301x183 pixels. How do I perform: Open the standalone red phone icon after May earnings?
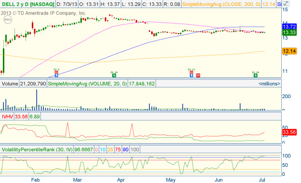[x=198, y=75]
